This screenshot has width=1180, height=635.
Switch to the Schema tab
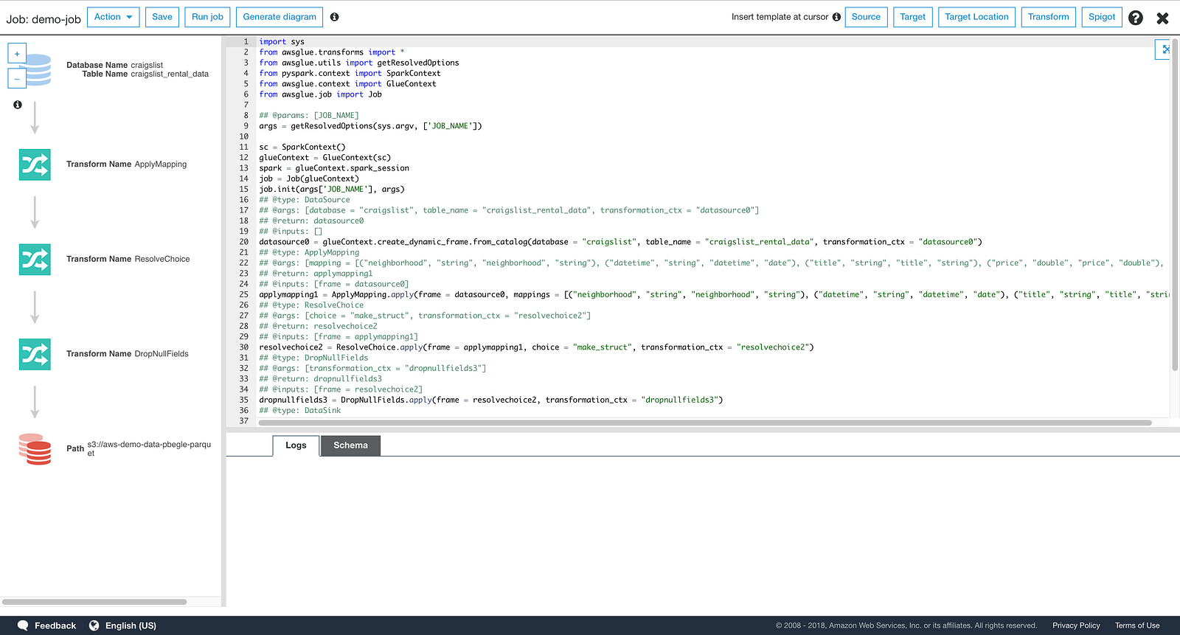tap(350, 445)
